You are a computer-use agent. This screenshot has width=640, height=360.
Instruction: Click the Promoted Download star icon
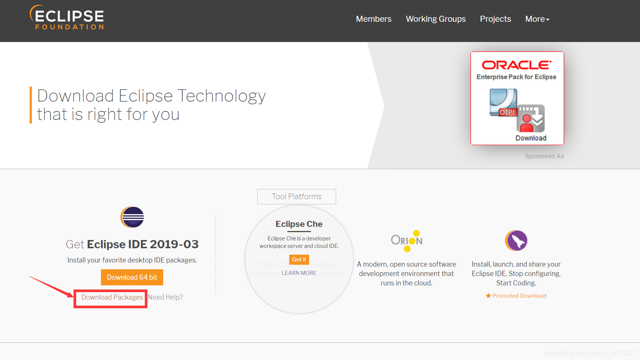(x=488, y=295)
